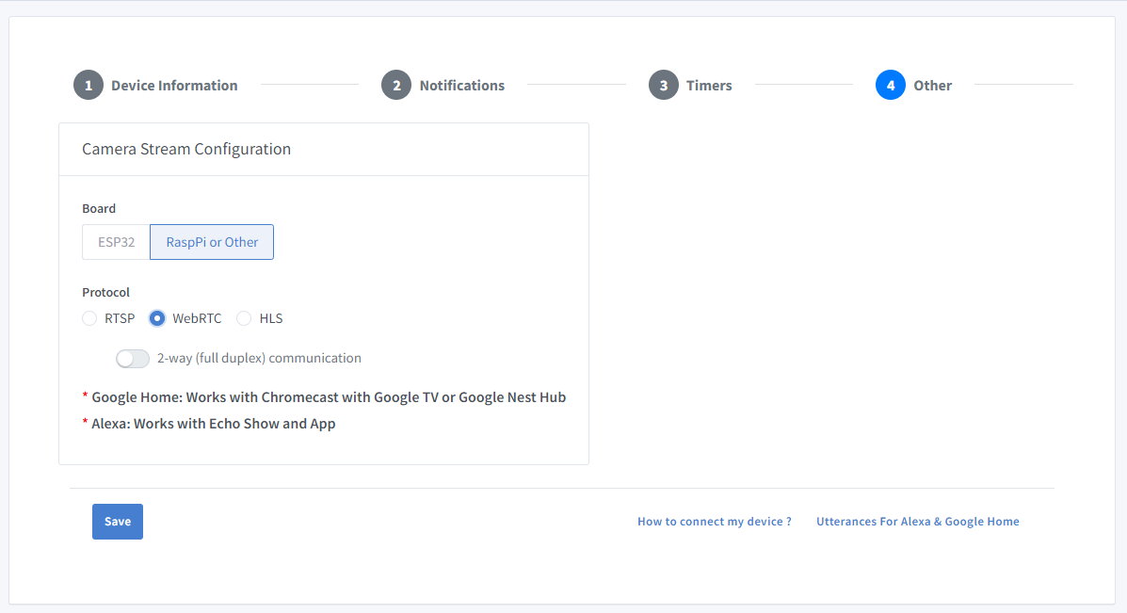1127x613 pixels.
Task: Click the step 3 number circle
Action: pyautogui.click(x=664, y=85)
